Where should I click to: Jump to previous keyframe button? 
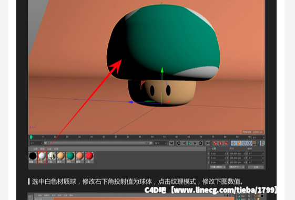coord(179,143)
